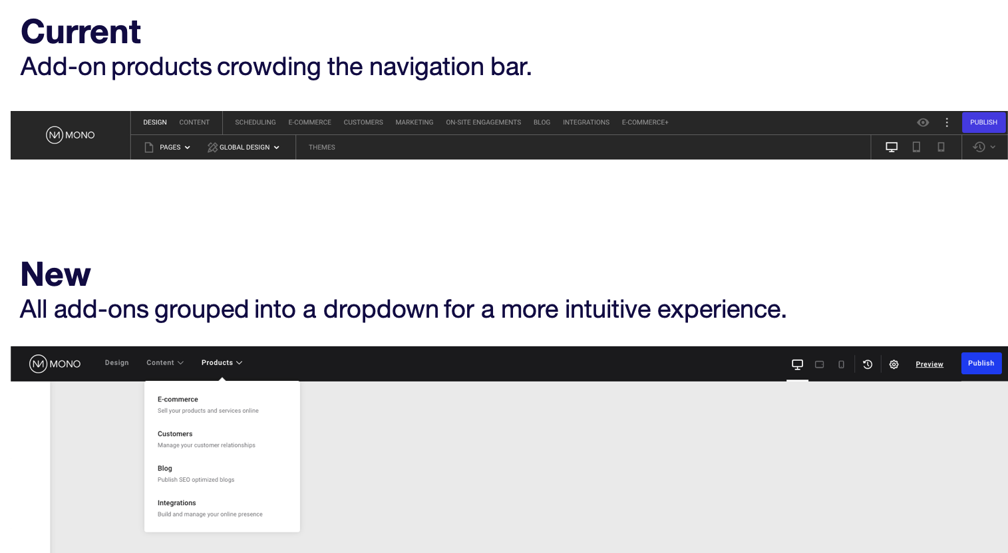Open version history icon in the new nav bar
The width and height of the screenshot is (1008, 553).
868,364
